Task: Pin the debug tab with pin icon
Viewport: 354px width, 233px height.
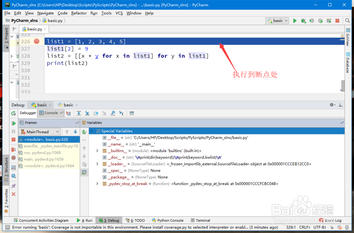Action: click(x=13, y=186)
